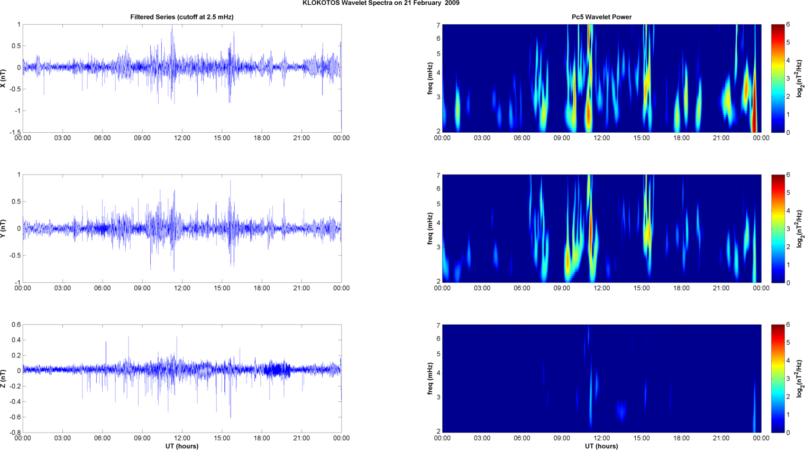Pick the Z component filtered time series plot
805x450 pixels.
pyautogui.click(x=182, y=379)
